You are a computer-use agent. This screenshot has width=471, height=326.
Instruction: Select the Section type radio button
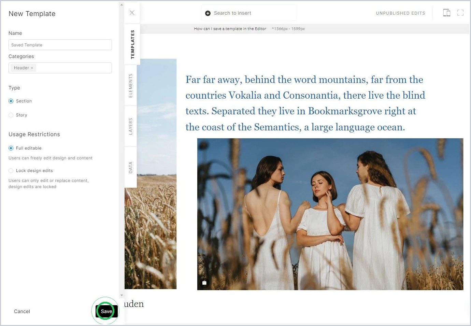11,101
